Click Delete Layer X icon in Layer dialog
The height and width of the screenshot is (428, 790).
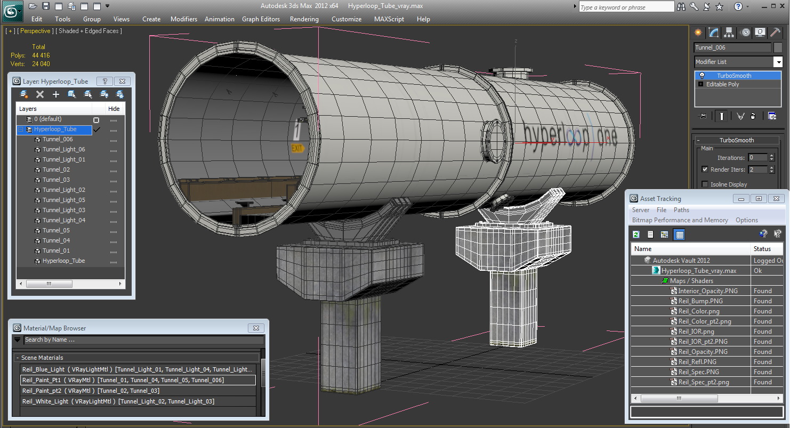[x=39, y=94]
